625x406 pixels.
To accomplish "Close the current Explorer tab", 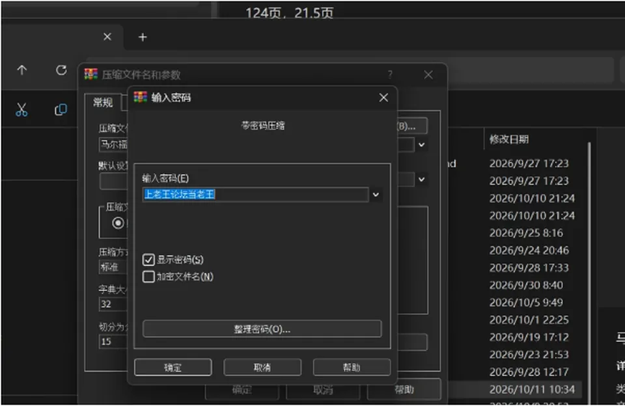I will coord(107,36).
